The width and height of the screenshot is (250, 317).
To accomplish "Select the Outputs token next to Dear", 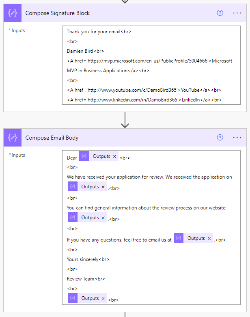I will click(x=99, y=156).
